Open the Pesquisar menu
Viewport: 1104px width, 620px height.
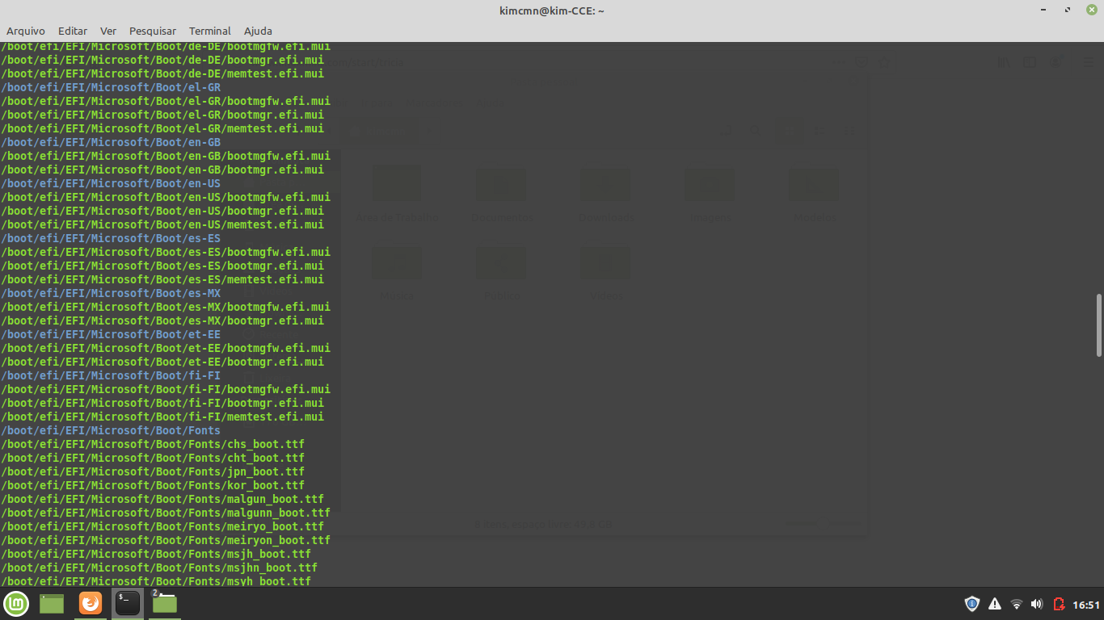click(x=153, y=31)
